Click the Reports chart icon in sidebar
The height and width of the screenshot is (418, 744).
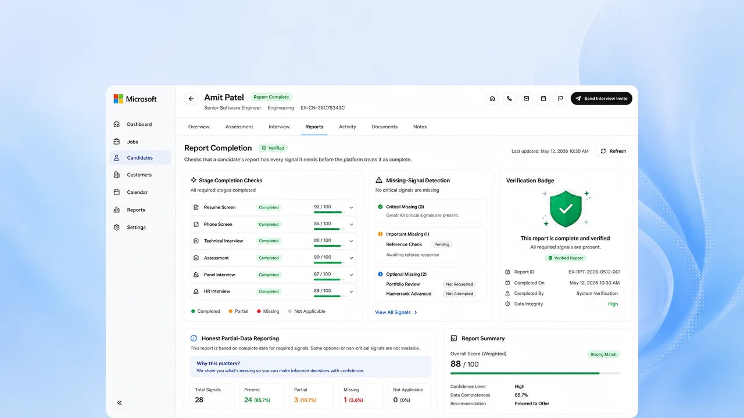tap(117, 210)
